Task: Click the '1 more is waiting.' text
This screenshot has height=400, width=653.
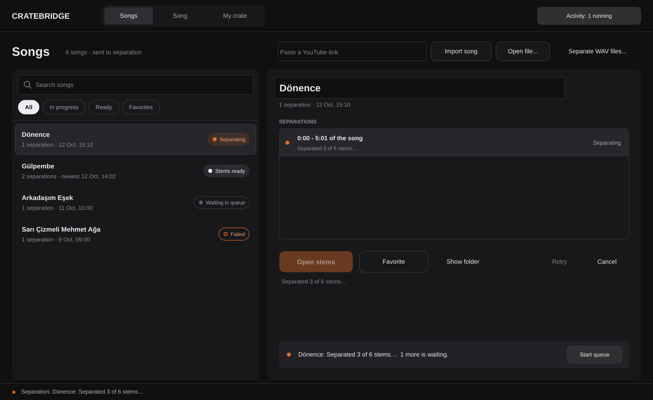Action: coord(424,355)
